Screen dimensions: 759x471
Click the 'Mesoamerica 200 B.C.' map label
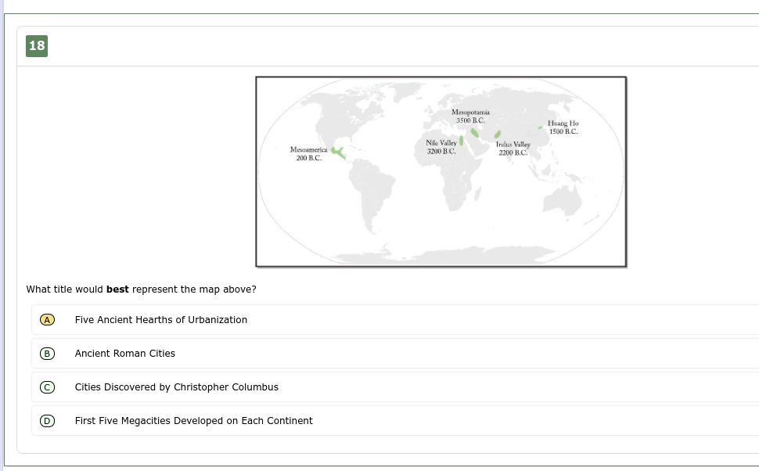point(308,153)
